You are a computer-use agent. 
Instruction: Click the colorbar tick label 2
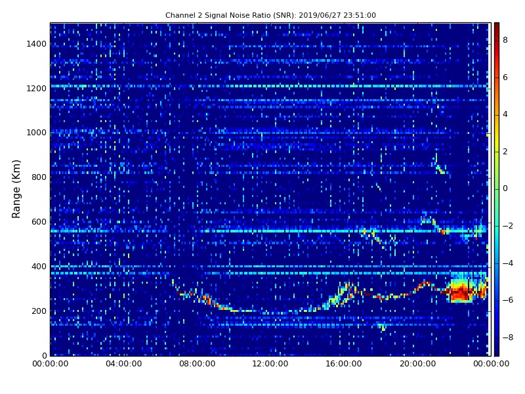pos(505,152)
